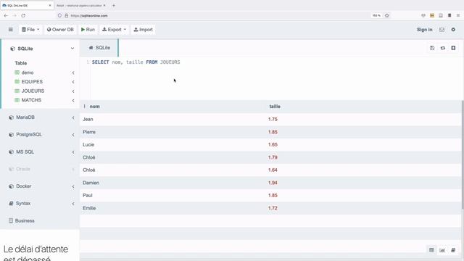Open the hamburger sidebar menu
The width and height of the screenshot is (464, 261).
pos(11,30)
